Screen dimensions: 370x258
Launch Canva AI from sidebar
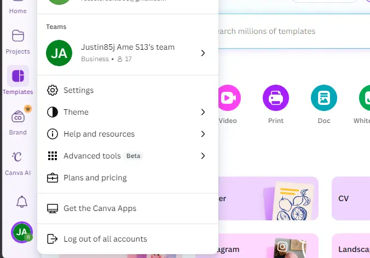coord(18,157)
